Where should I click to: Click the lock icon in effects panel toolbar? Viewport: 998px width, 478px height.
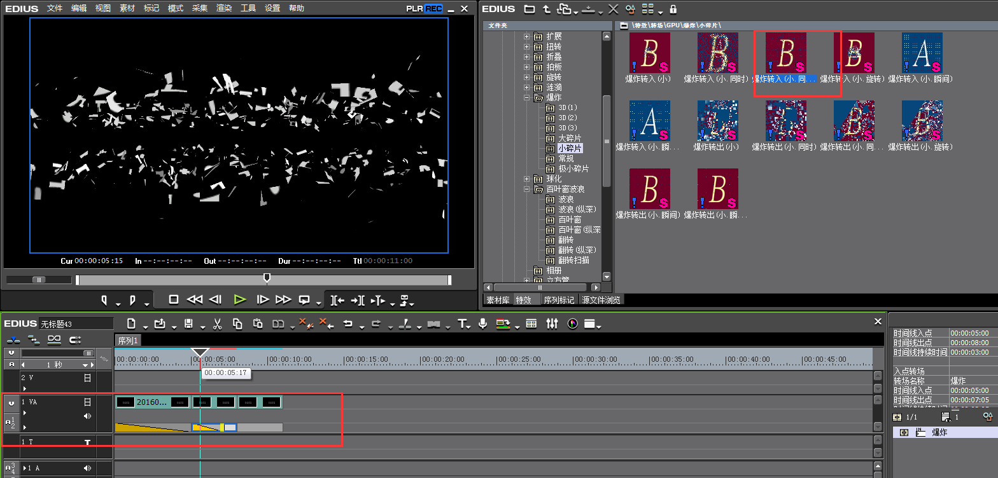tap(673, 9)
